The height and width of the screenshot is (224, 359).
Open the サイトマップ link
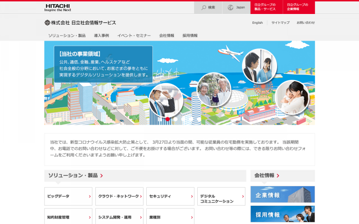point(280,22)
